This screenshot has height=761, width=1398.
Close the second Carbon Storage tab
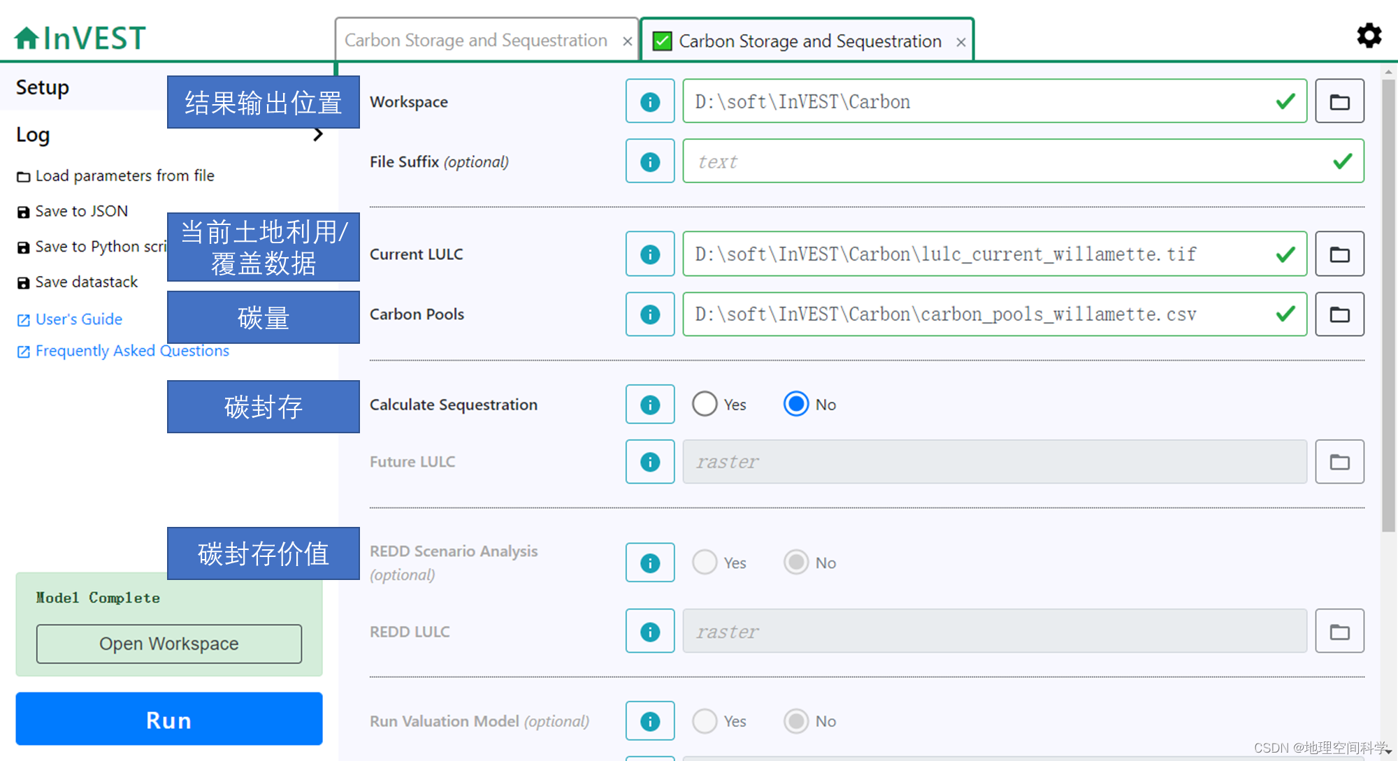coord(960,42)
